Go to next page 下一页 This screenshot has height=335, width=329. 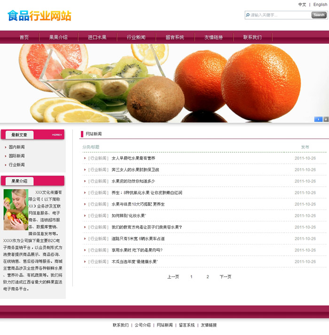coord(226,277)
